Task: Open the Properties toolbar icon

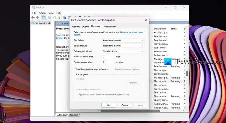Action: pyautogui.click(x=49, y=17)
